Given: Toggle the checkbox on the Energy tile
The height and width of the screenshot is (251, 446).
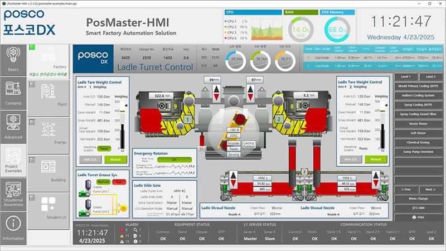Looking at the screenshot, I should click(32, 122).
